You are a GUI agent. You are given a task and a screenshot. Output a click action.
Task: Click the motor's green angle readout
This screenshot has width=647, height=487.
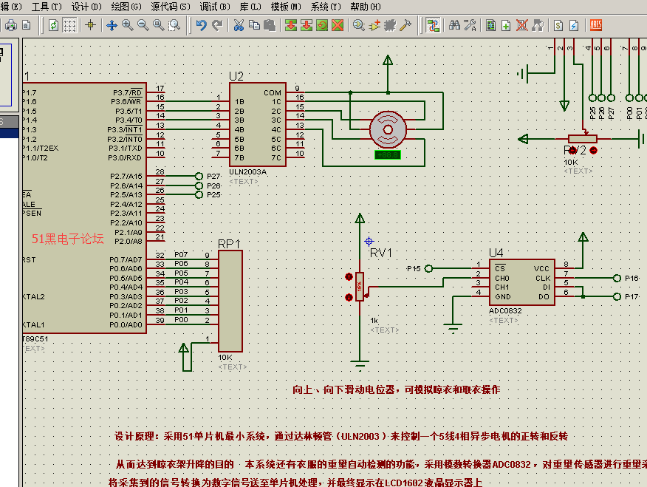(x=388, y=154)
